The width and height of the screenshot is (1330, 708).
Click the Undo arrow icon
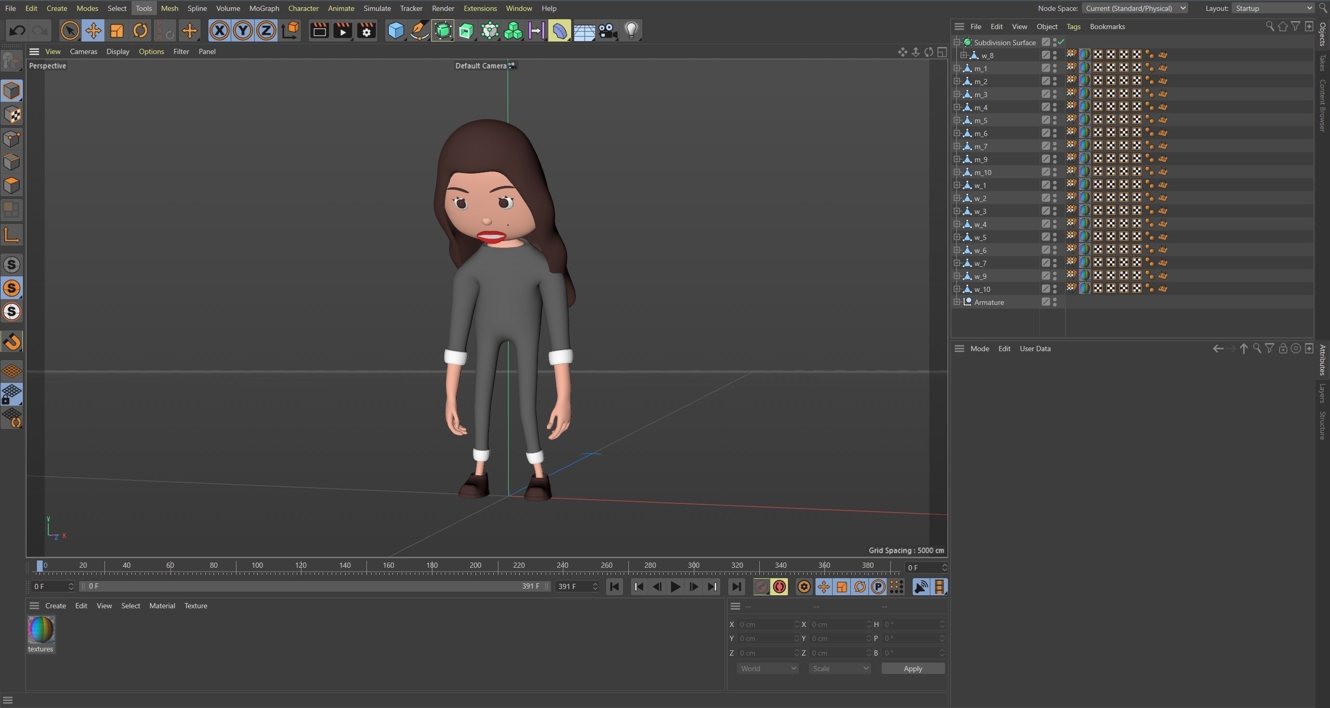point(17,31)
